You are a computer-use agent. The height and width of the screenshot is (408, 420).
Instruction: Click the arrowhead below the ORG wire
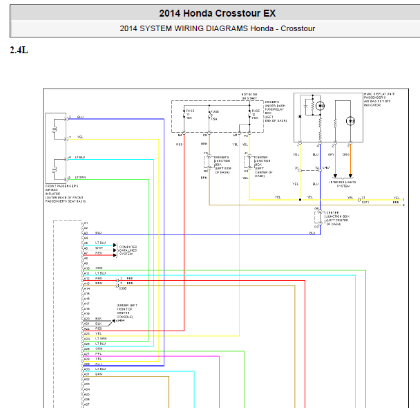click(350, 176)
